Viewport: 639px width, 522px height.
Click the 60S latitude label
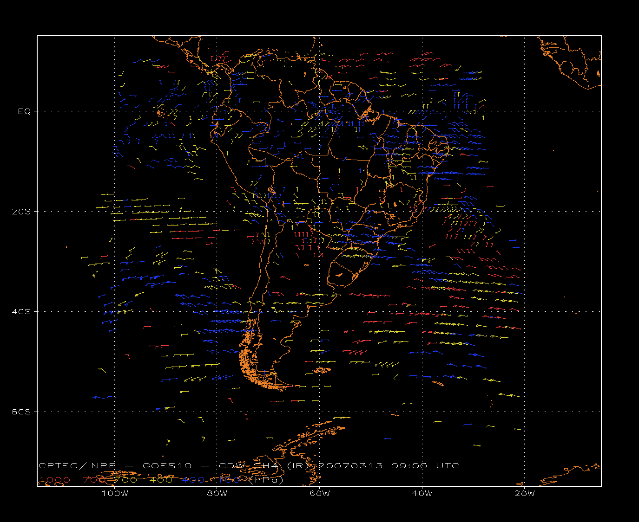[21, 412]
